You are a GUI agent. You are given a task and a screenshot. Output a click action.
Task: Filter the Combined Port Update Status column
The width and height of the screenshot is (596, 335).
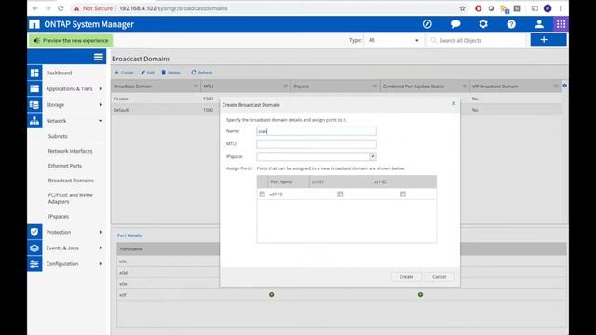(464, 87)
